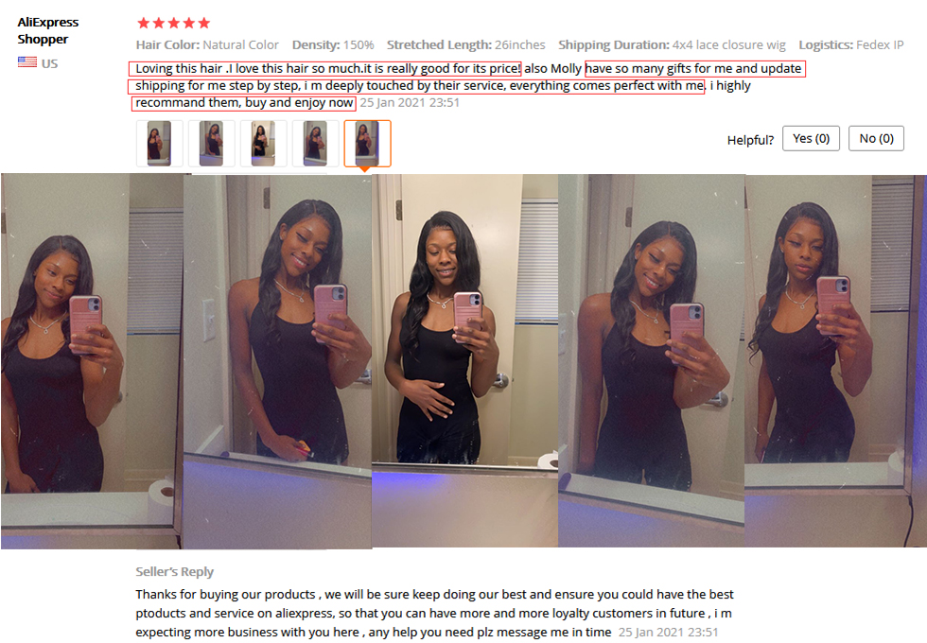Click the second enlarged mirror selfie
The image size is (927, 643).
(x=277, y=361)
